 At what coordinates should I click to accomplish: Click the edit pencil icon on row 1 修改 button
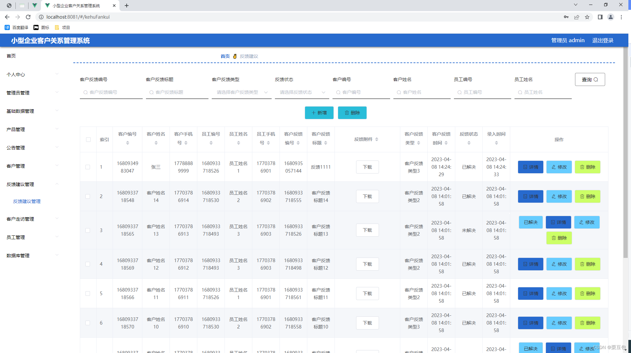coord(554,167)
